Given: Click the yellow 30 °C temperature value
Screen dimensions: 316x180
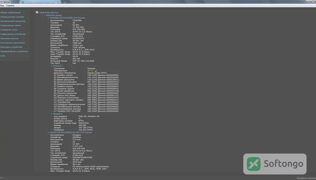Looking at the screenshot, I should [x=90, y=71].
